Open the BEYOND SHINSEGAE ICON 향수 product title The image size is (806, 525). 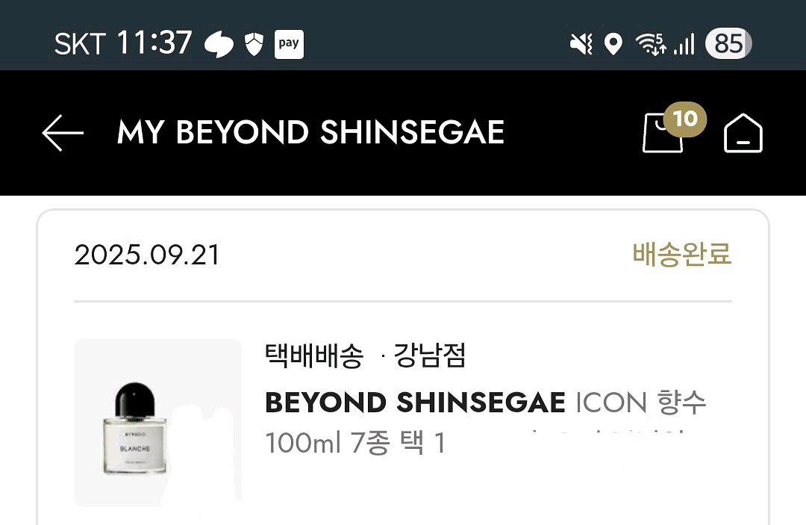(485, 403)
